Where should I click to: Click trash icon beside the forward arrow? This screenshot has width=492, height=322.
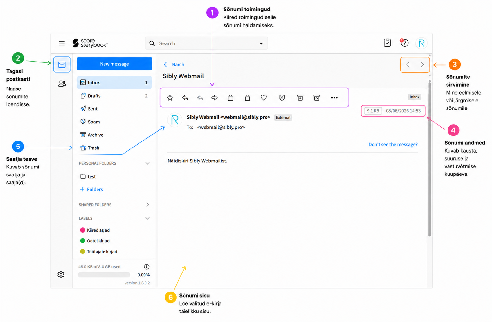point(231,98)
